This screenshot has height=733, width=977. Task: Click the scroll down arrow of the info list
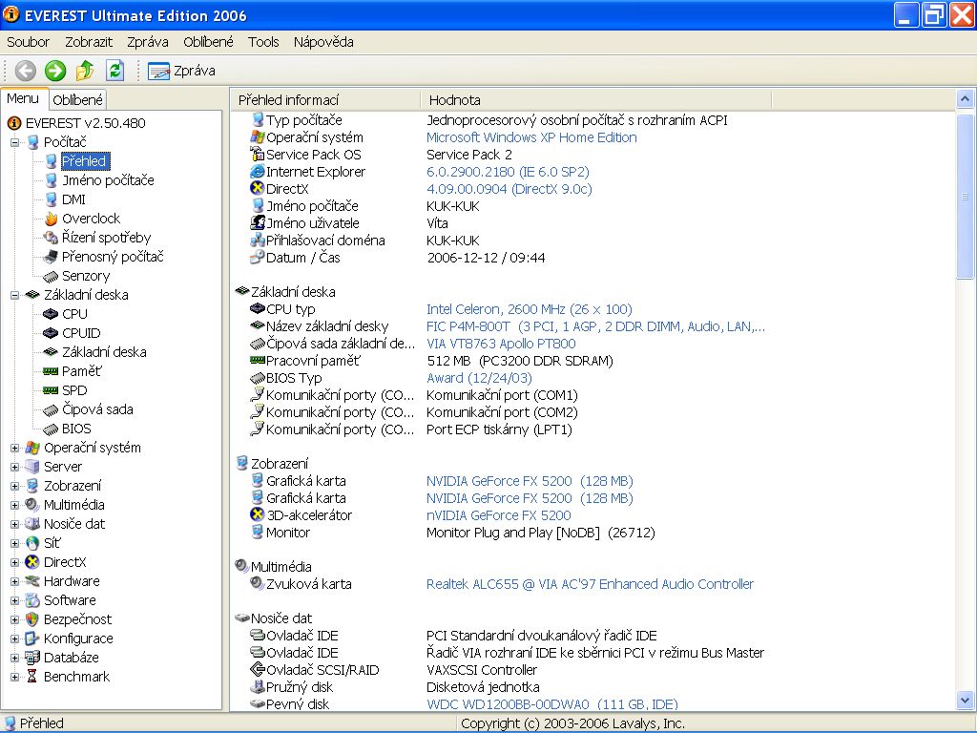pyautogui.click(x=965, y=701)
